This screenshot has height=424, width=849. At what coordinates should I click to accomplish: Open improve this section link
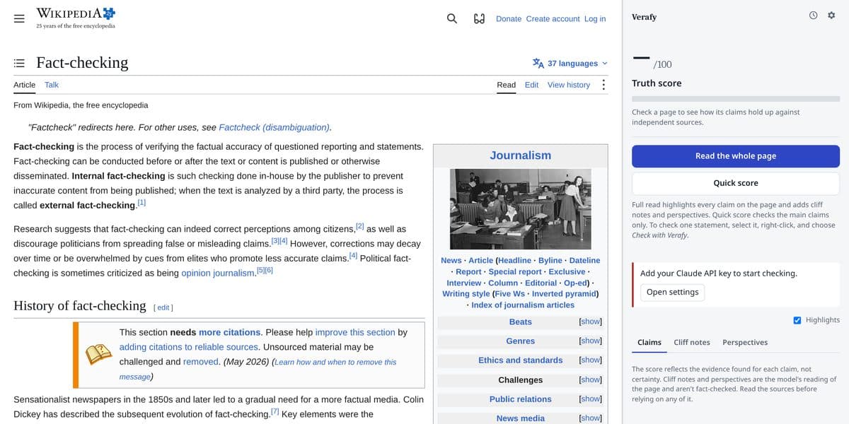tap(355, 332)
